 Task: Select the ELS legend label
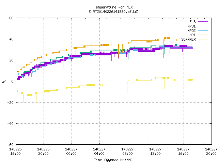[192, 22]
